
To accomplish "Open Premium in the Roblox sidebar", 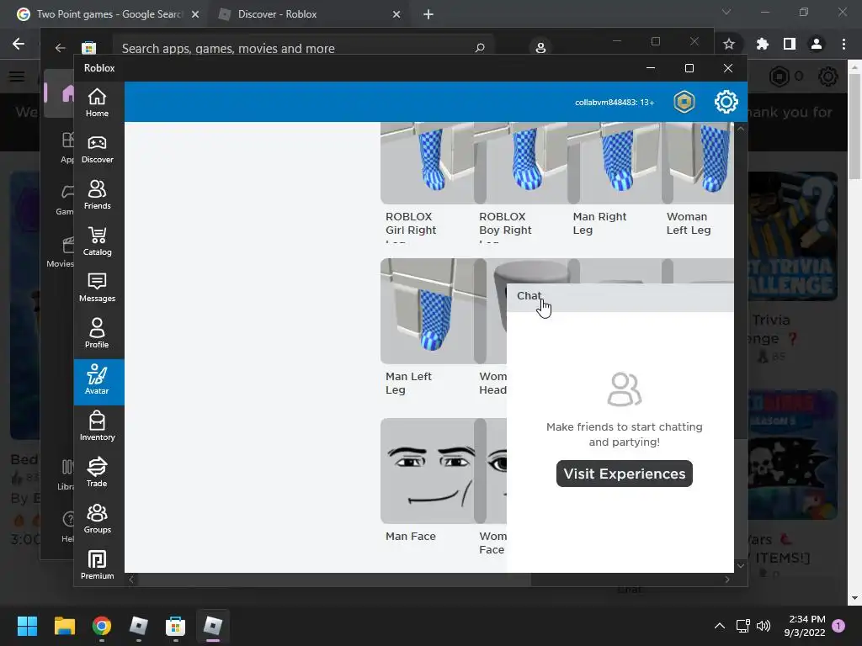I will click(x=98, y=565).
